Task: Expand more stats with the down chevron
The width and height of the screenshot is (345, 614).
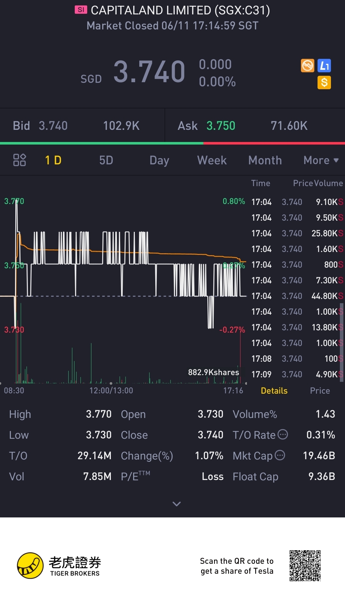Action: pos(177,504)
